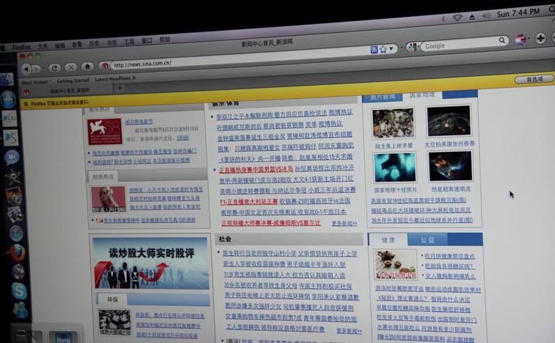The width and height of the screenshot is (555, 343).
Task: Click the Stop loading button
Action: tap(70, 68)
